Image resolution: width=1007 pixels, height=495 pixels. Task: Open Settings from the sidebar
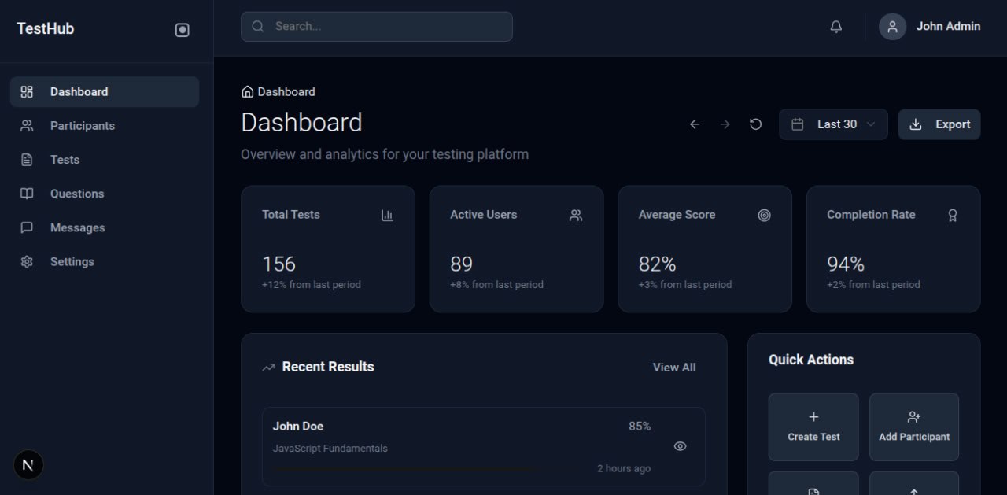coord(72,262)
